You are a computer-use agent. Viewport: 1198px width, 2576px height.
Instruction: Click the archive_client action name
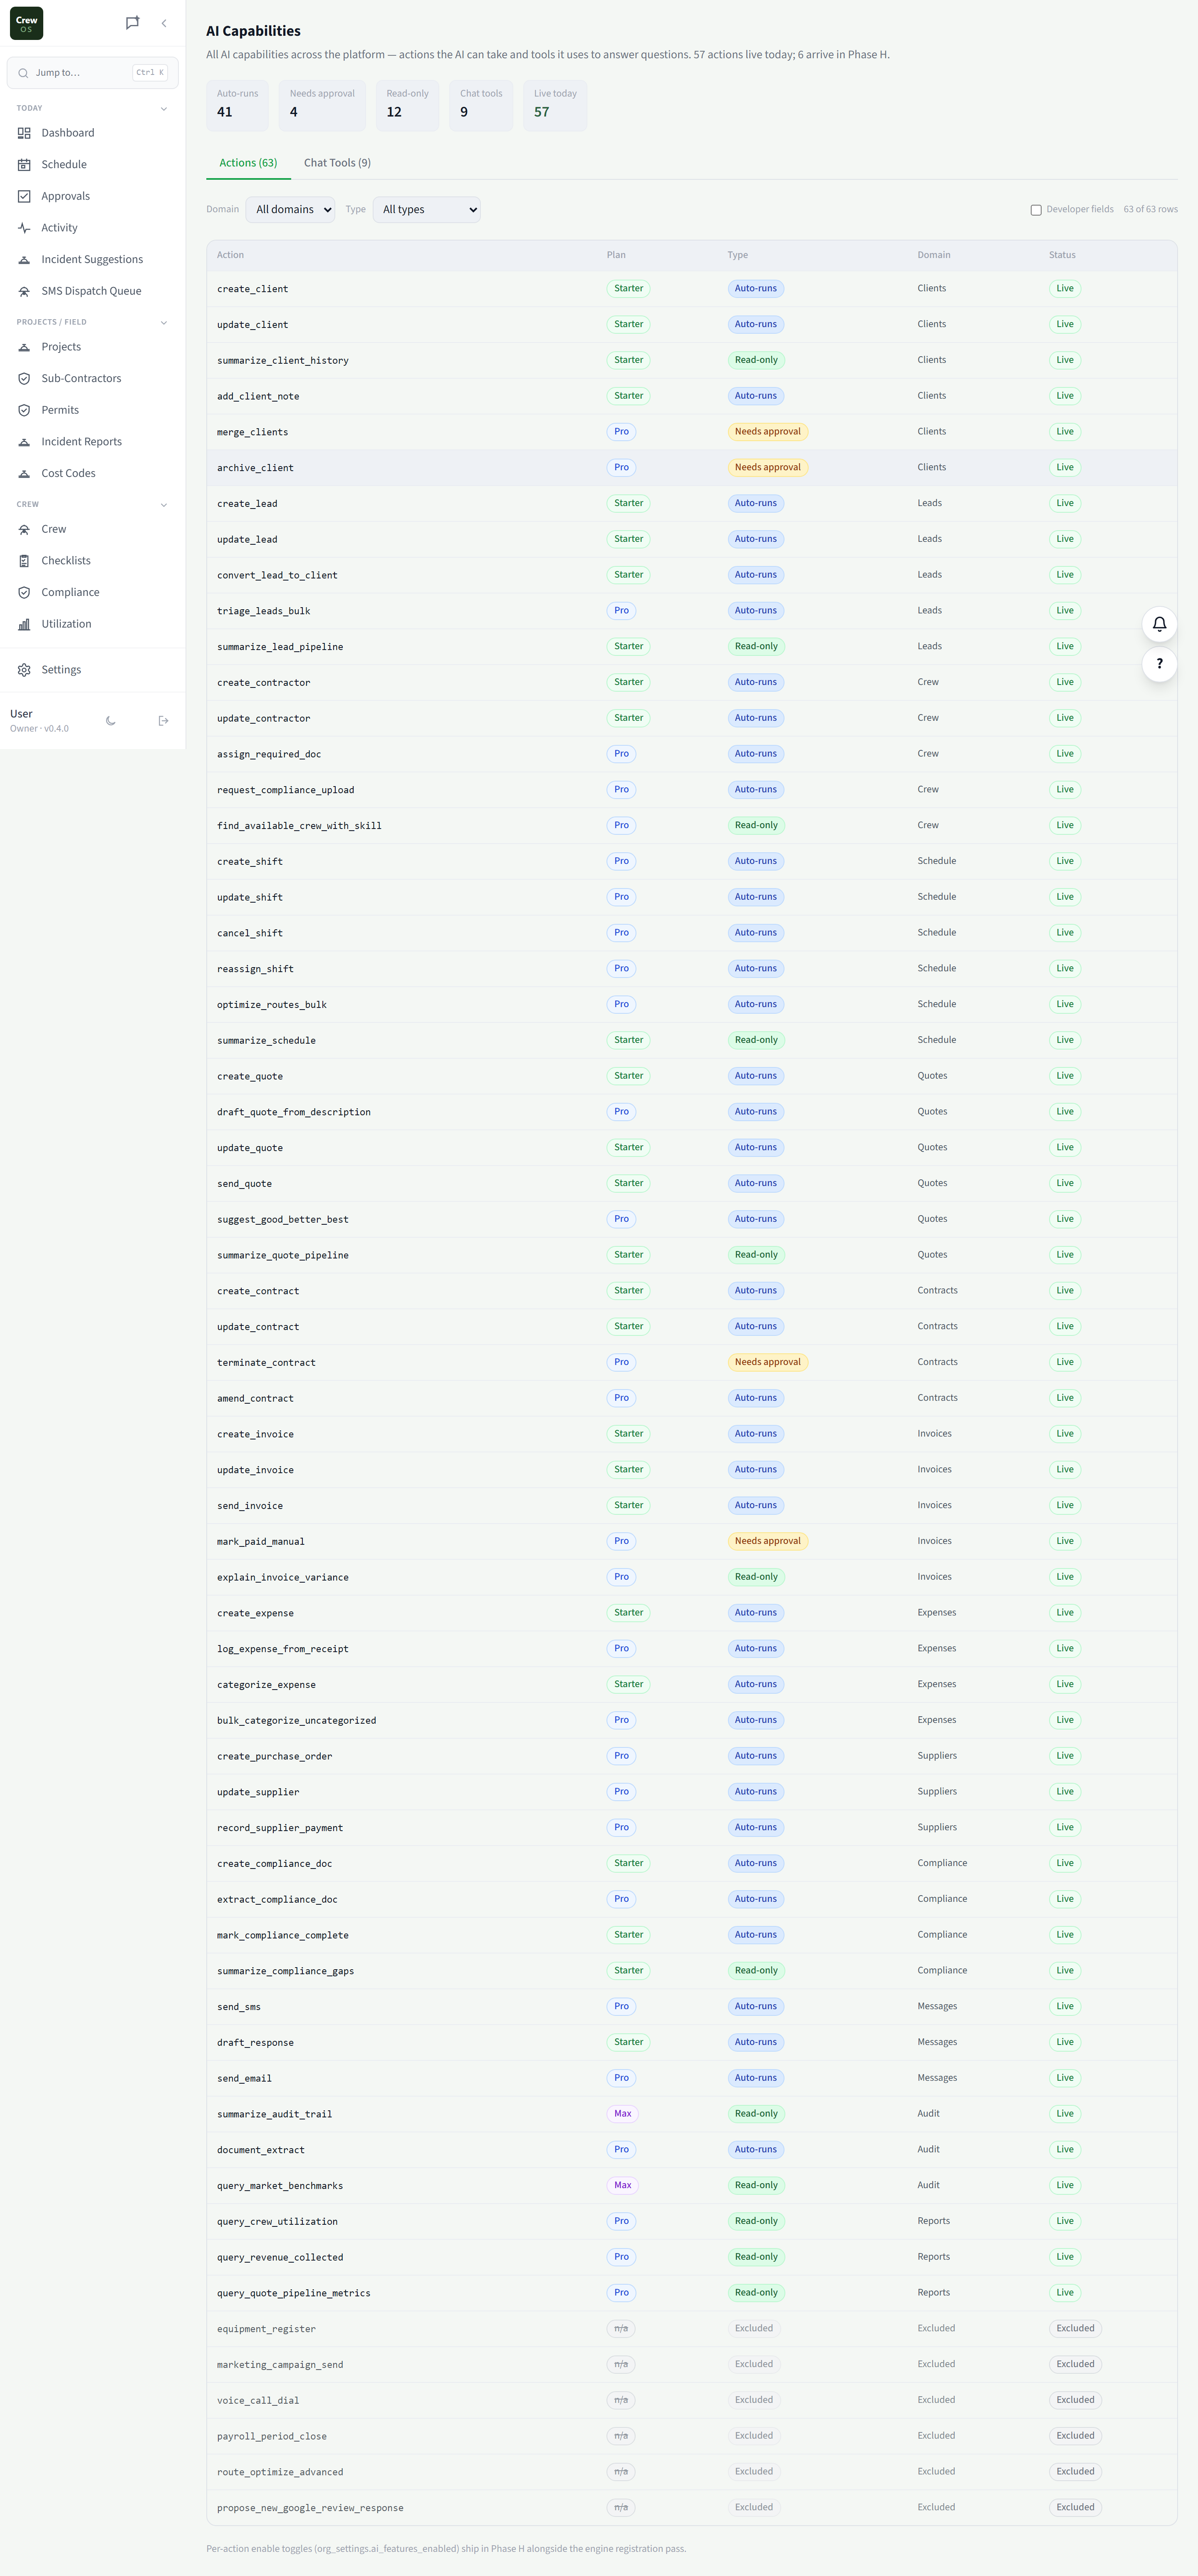pyautogui.click(x=256, y=468)
